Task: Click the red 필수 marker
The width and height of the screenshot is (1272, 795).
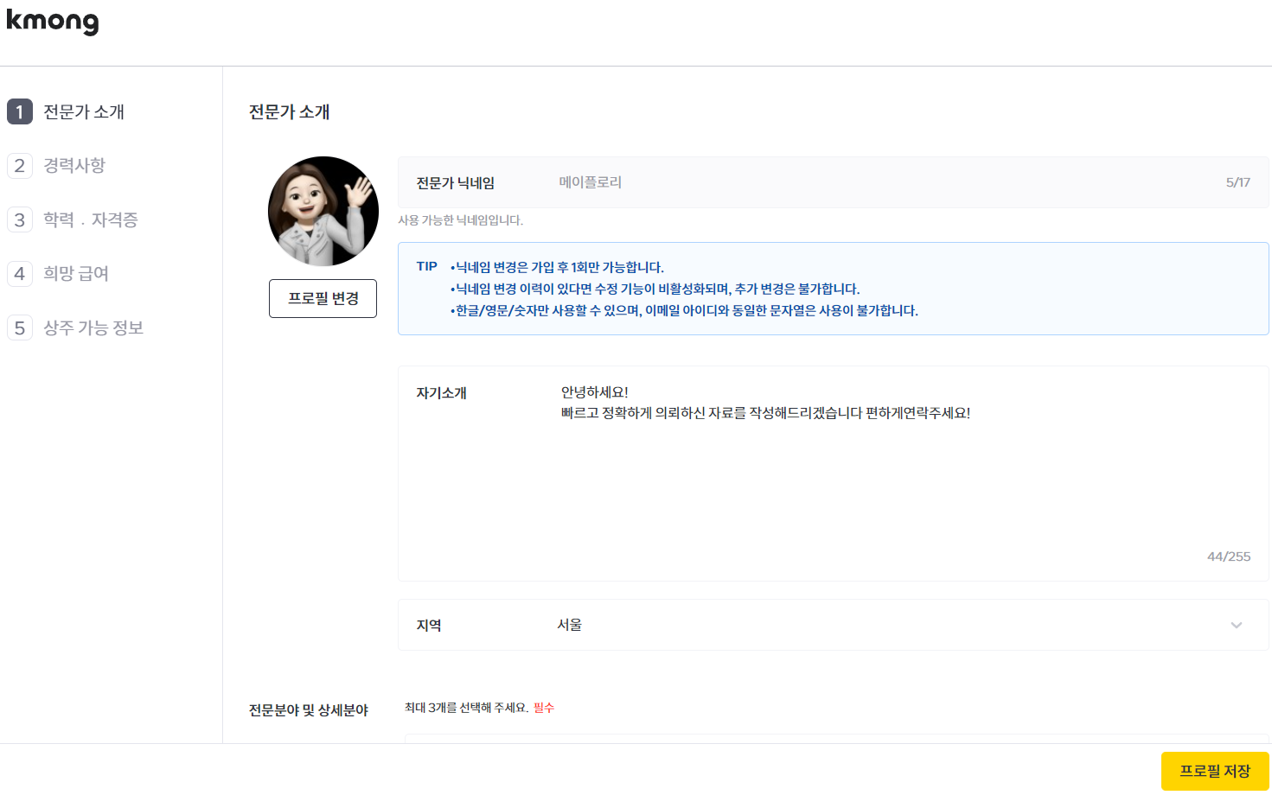Action: click(x=544, y=708)
